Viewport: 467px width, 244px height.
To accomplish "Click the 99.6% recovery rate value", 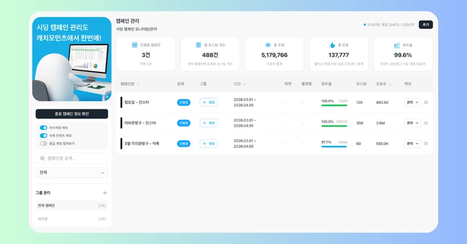I will coord(403,55).
